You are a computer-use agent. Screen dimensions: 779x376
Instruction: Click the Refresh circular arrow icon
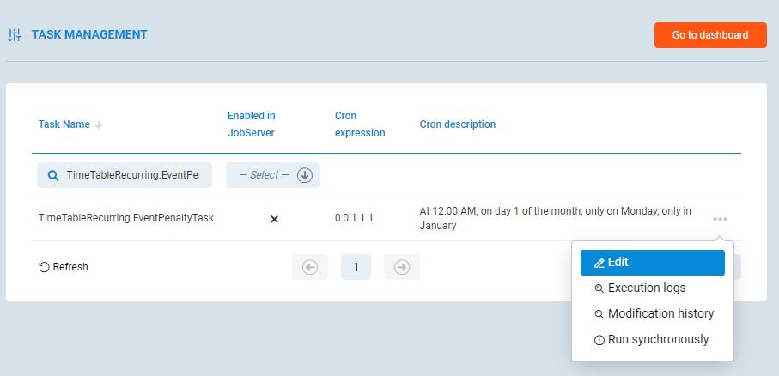click(44, 267)
